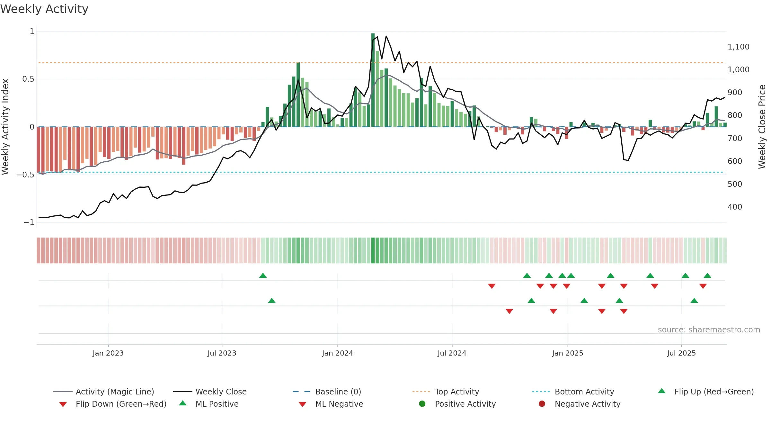Click the 400 price axis tick
The width and height of the screenshot is (771, 434).
coord(735,207)
